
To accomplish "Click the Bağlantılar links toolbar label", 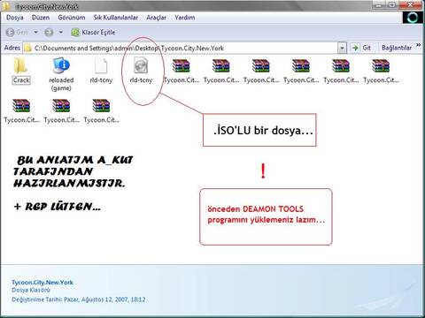I will (x=397, y=48).
